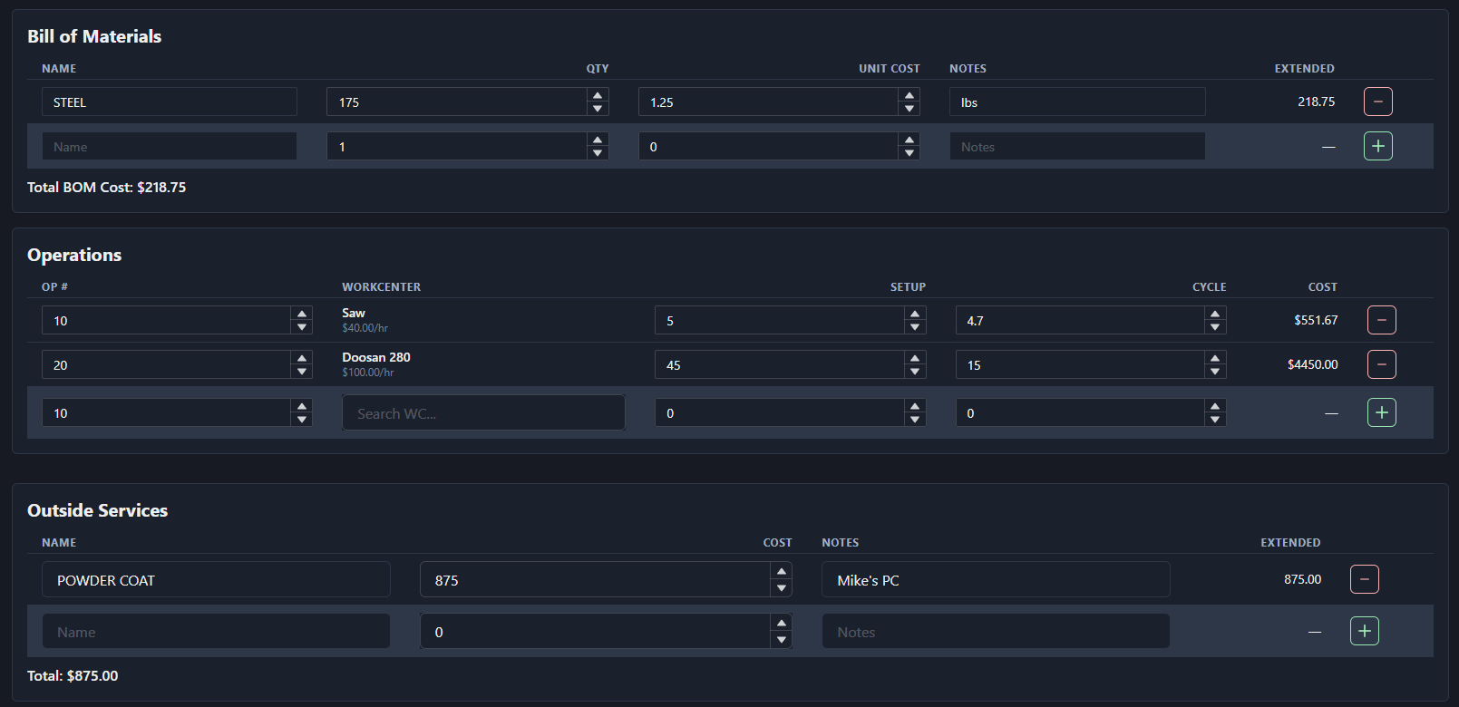Image resolution: width=1459 pixels, height=707 pixels.
Task: Remove the POWDER COAT outside service
Action: coord(1364,579)
